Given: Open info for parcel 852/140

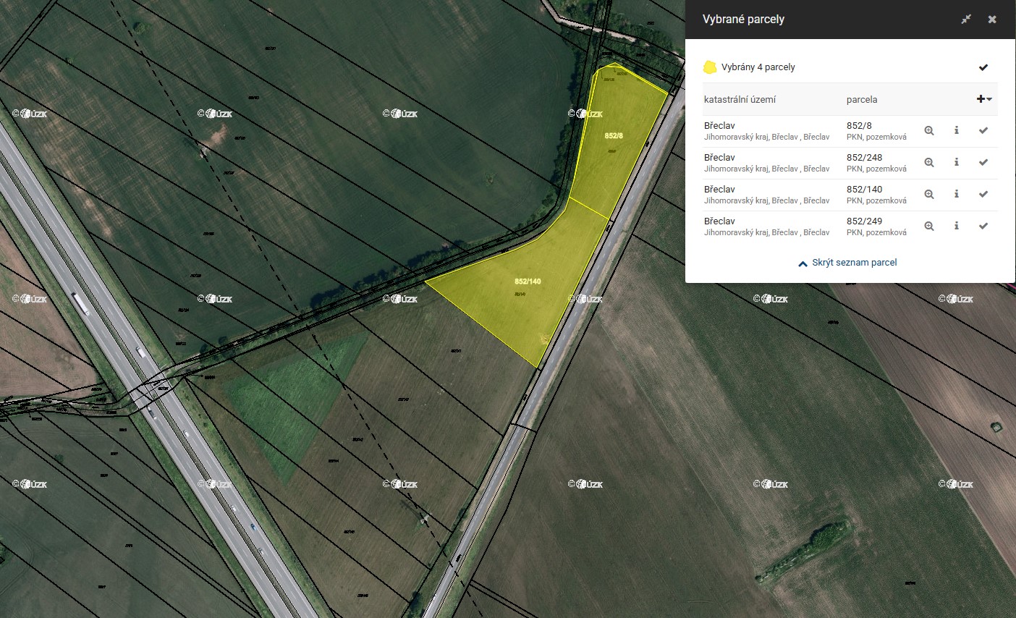Looking at the screenshot, I should 956,195.
